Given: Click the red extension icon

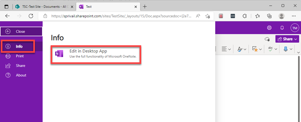Looking at the screenshot, I should 221,16.
